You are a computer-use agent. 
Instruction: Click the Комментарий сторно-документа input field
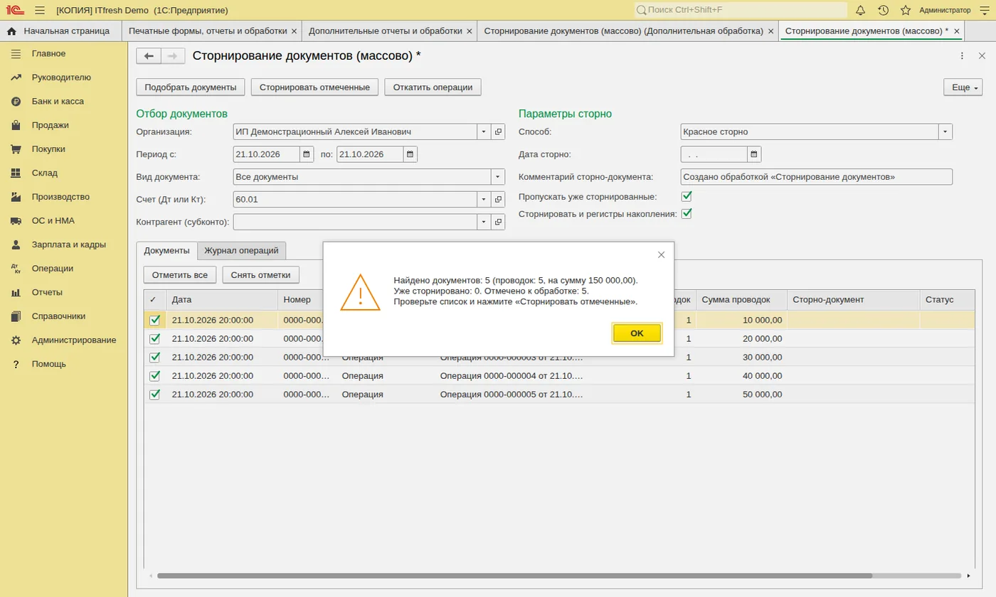pos(816,177)
